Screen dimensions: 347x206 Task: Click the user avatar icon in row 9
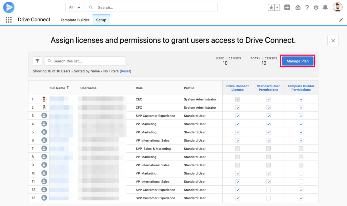[x=44, y=165]
